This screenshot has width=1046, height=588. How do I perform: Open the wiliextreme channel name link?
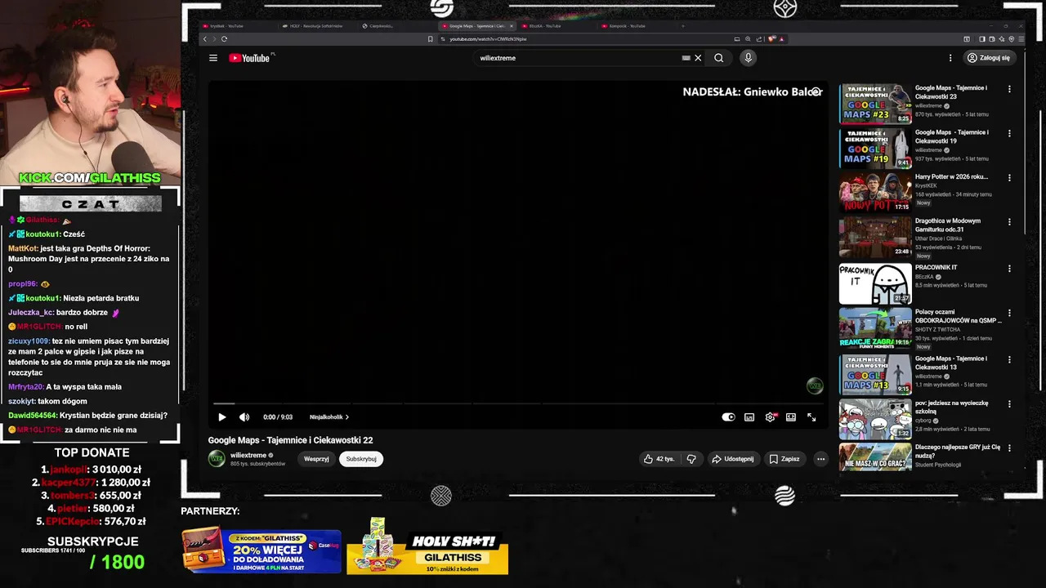pos(248,455)
